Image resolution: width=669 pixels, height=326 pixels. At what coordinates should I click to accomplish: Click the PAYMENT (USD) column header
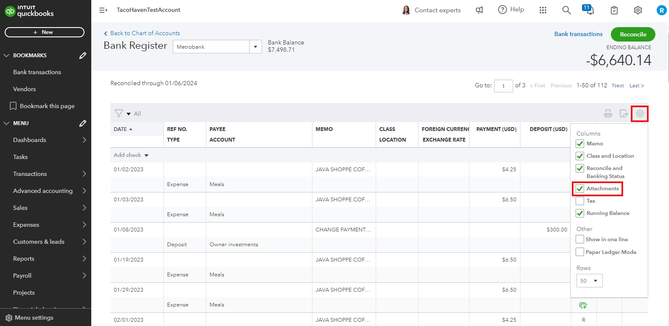[497, 129]
